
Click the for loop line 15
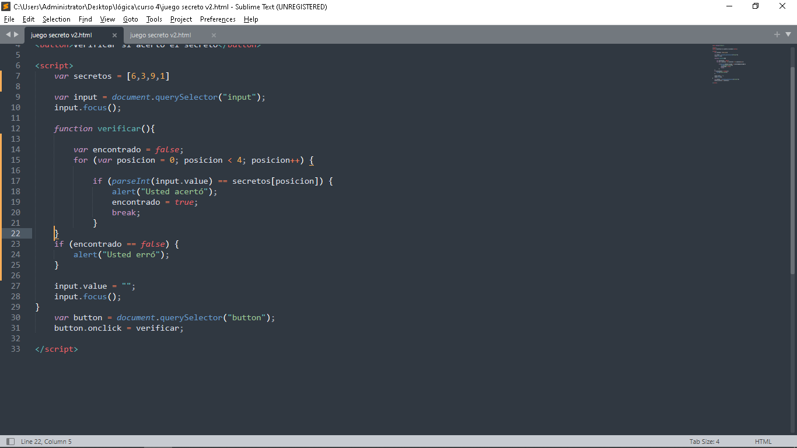coord(194,160)
